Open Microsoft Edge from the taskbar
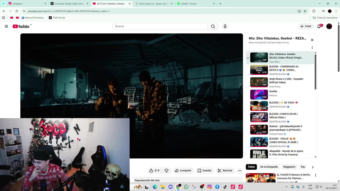 point(155,187)
